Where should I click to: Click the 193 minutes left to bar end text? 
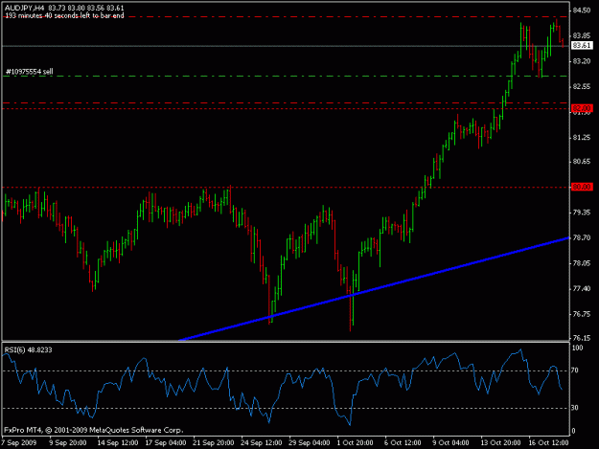tap(64, 15)
